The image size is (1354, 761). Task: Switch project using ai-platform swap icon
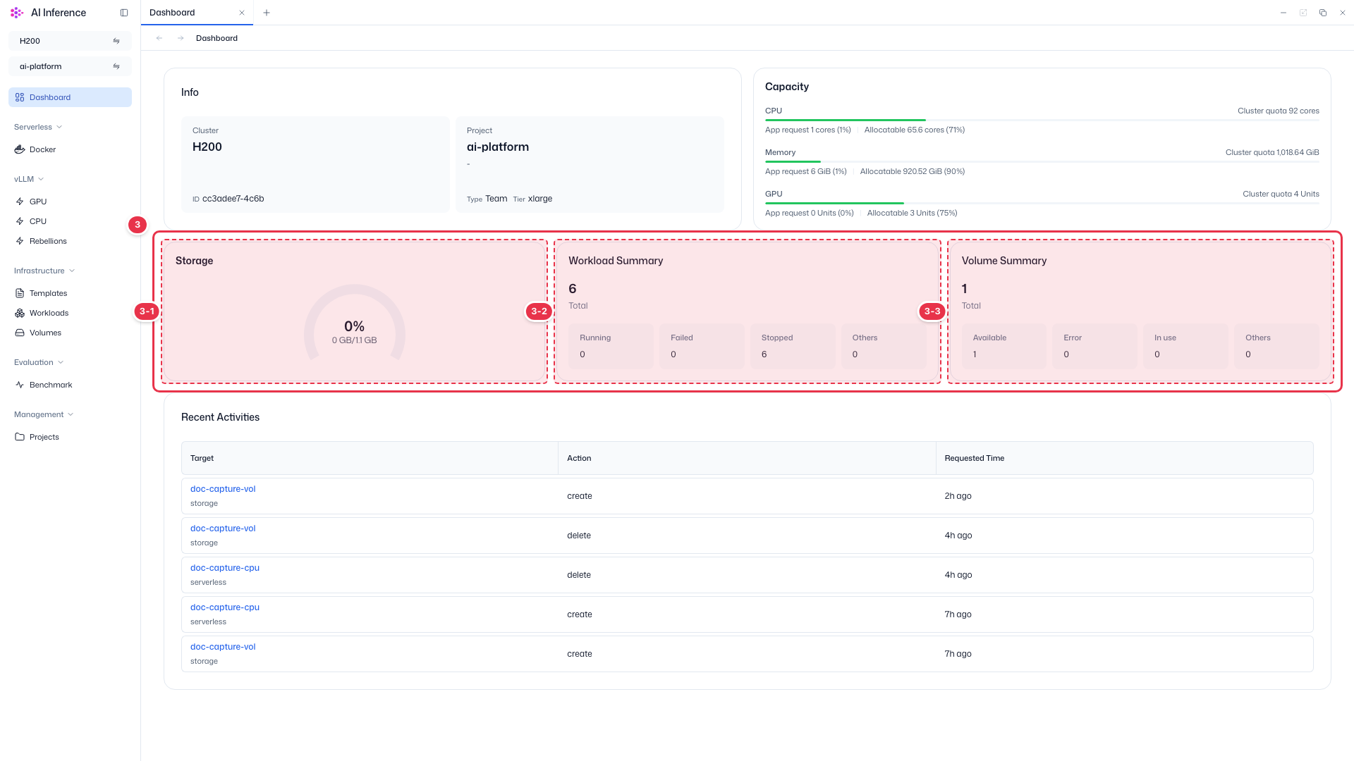(x=116, y=66)
